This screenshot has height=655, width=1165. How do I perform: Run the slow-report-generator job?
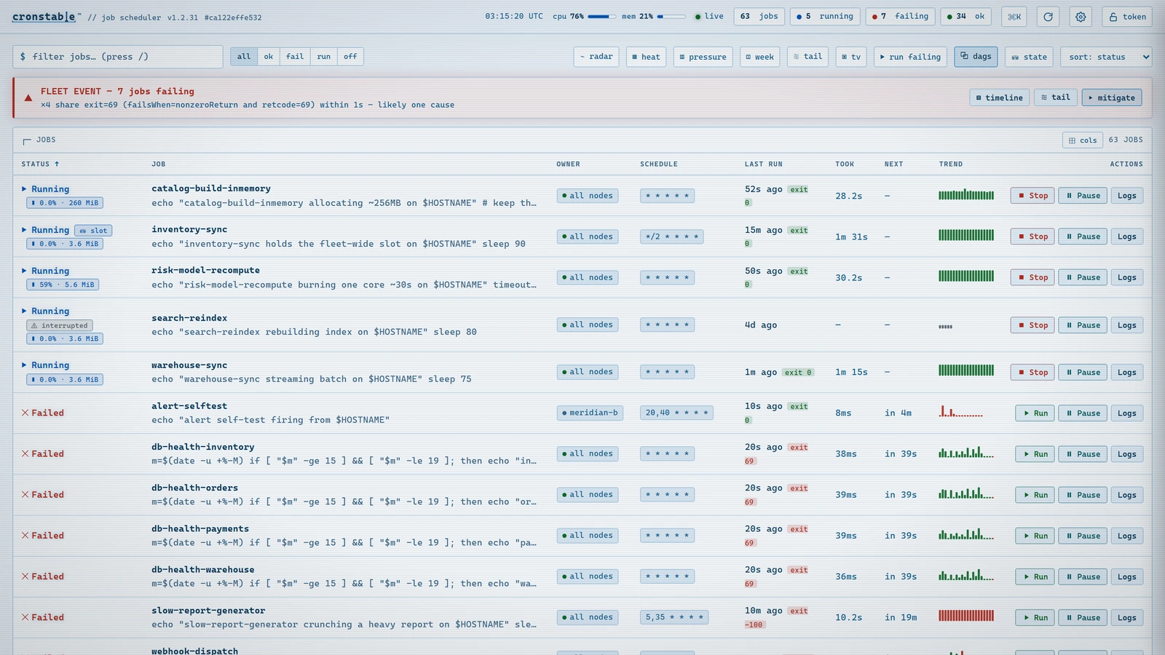click(x=1035, y=618)
